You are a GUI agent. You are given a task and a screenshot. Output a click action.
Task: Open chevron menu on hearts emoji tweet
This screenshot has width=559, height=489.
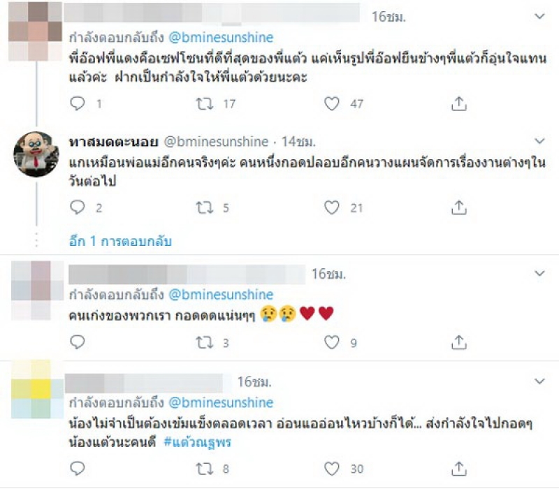point(539,273)
